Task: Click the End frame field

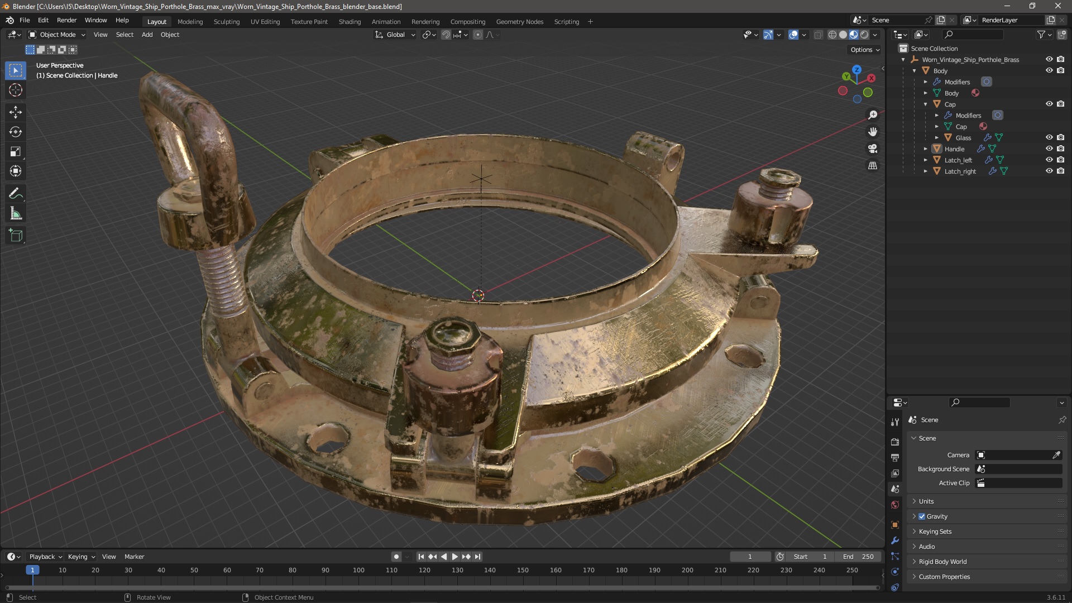Action: [x=859, y=557]
